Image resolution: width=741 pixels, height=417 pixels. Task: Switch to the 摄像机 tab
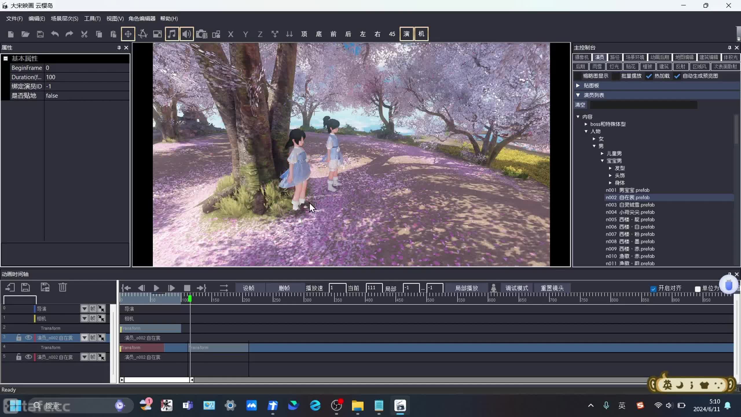(x=582, y=57)
